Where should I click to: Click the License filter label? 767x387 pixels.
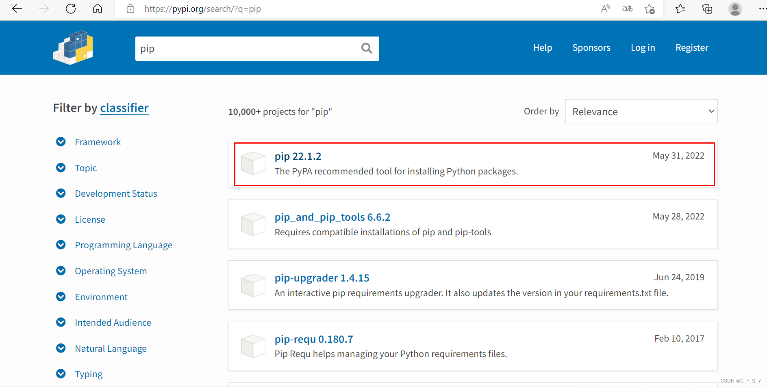coord(90,219)
